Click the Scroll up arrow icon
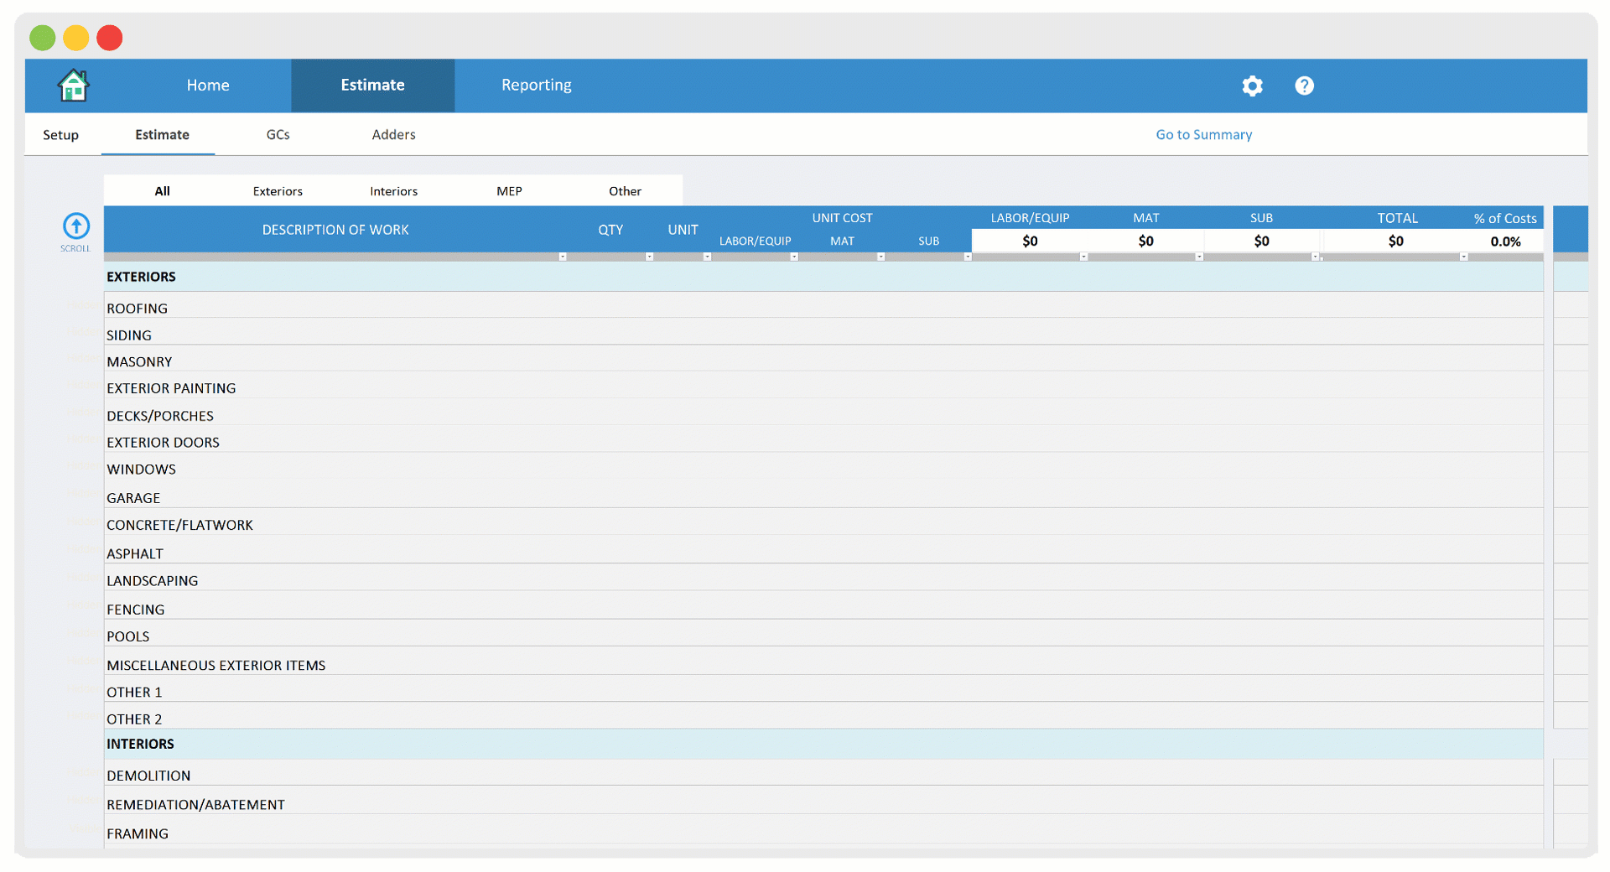This screenshot has height=872, width=1610. (x=76, y=226)
